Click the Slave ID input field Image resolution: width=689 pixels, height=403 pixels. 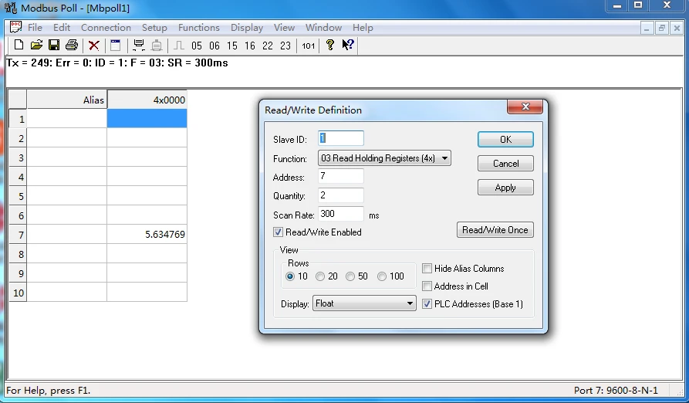point(340,138)
